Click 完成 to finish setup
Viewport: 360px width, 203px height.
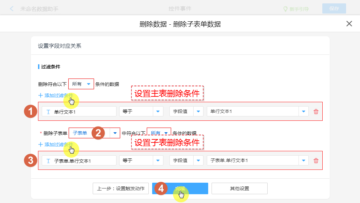point(180,188)
